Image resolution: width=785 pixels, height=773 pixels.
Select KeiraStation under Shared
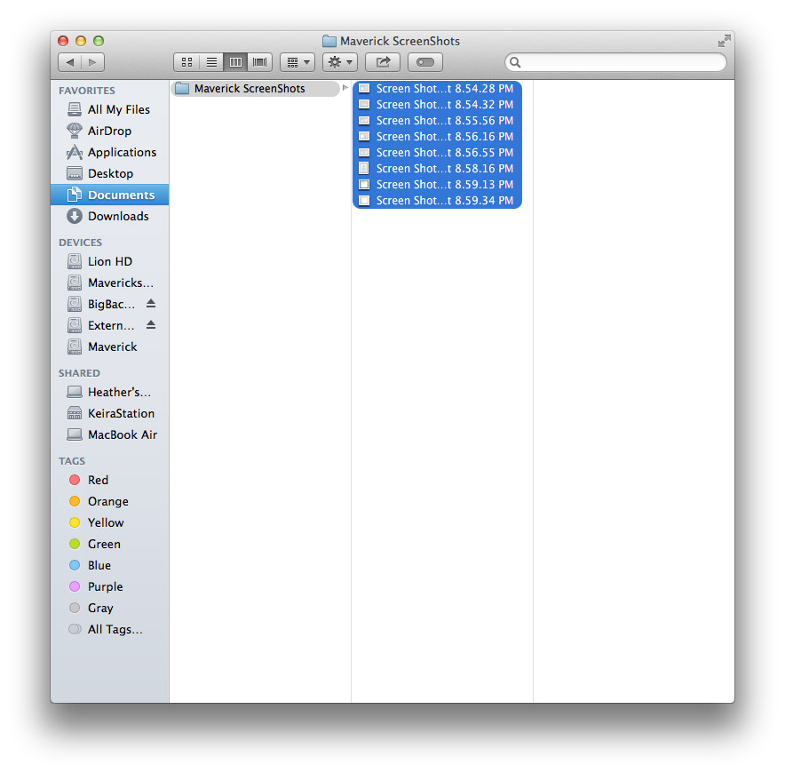click(x=121, y=413)
